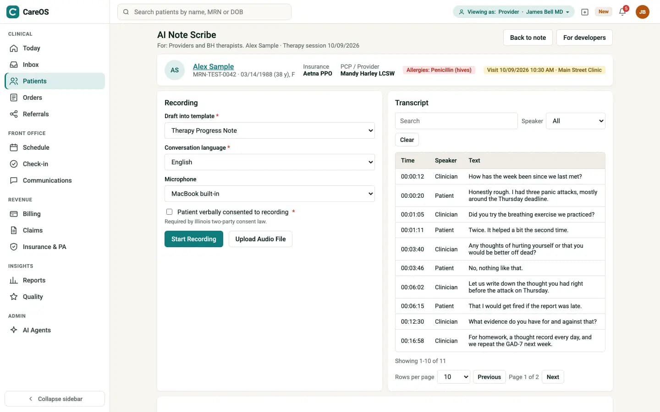Open the Insurance & PA shield icon
This screenshot has height=412, width=660.
pyautogui.click(x=14, y=247)
